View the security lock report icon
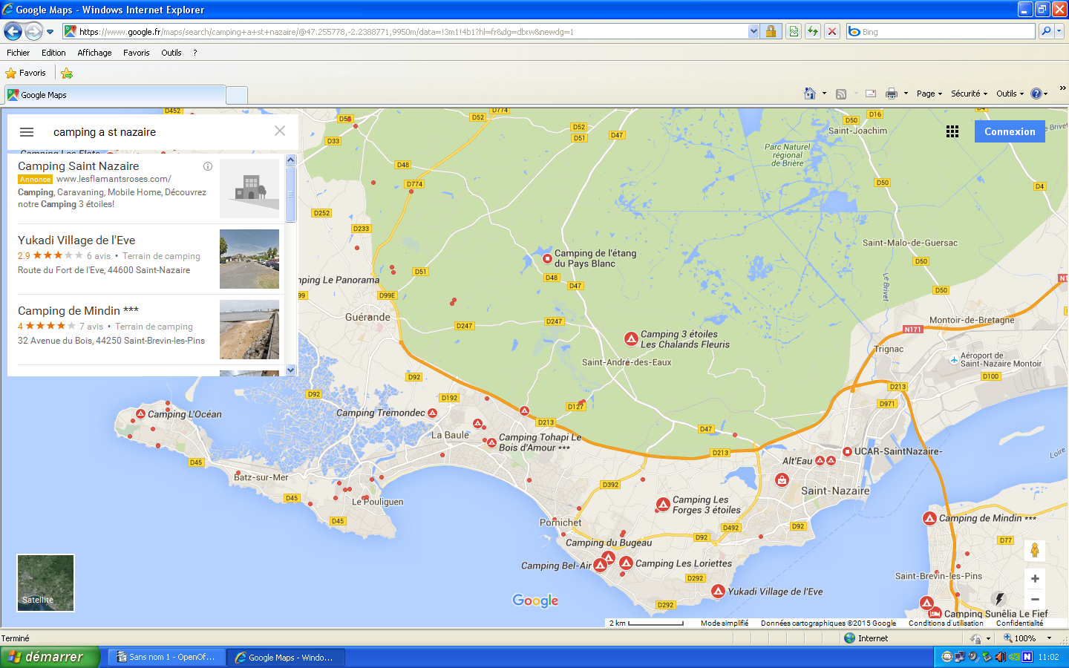 [x=771, y=31]
